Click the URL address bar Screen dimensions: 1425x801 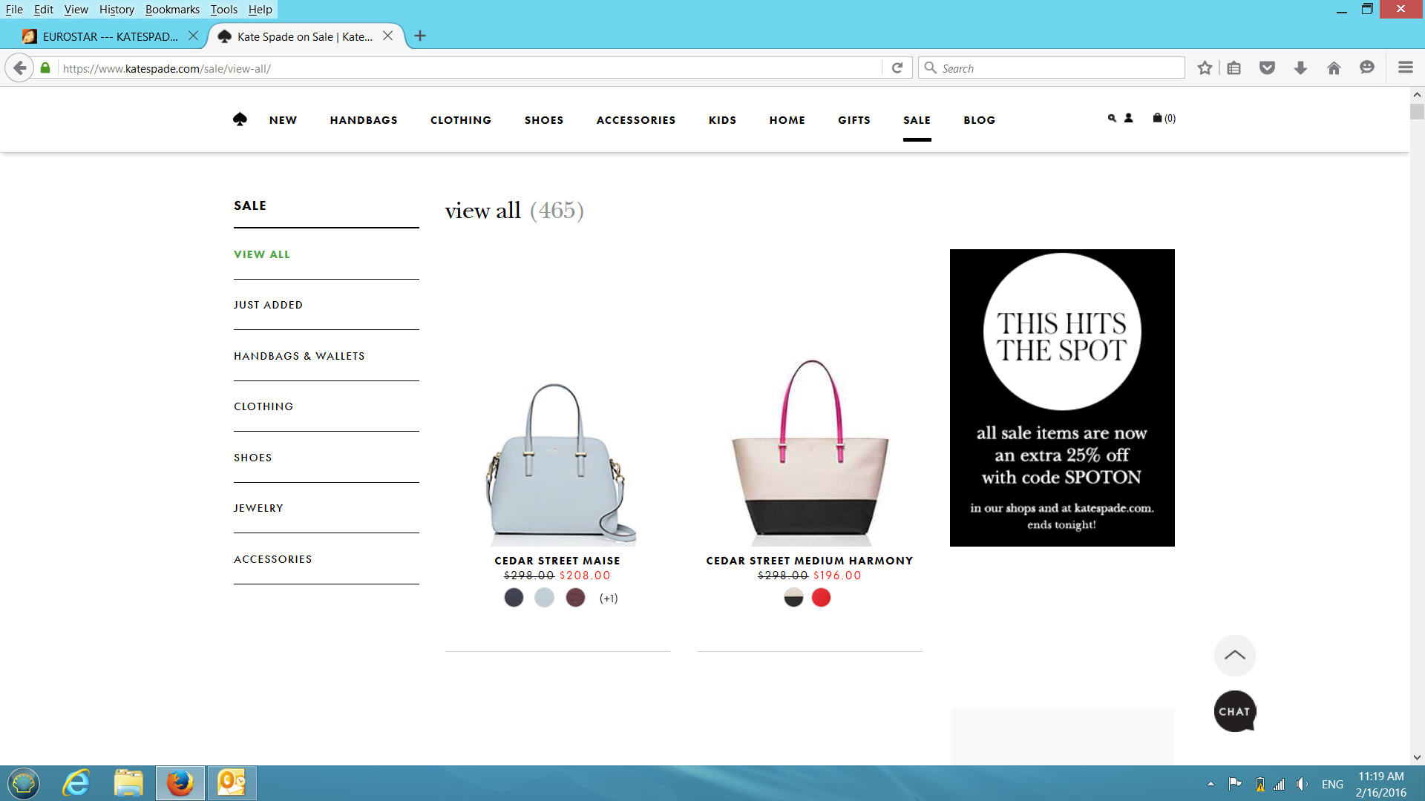tap(468, 68)
